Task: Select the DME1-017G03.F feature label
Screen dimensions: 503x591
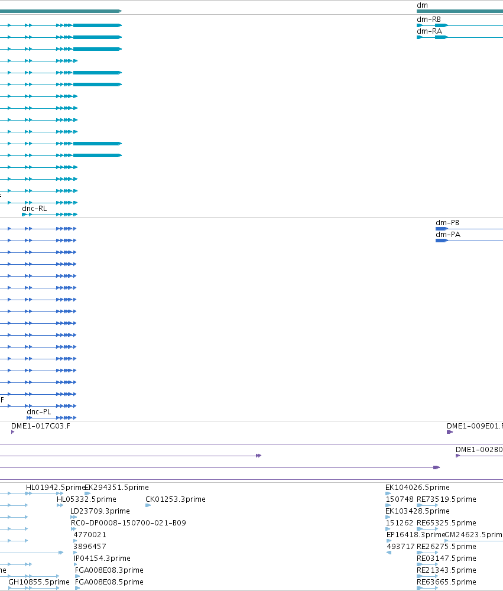Action: 41,426
